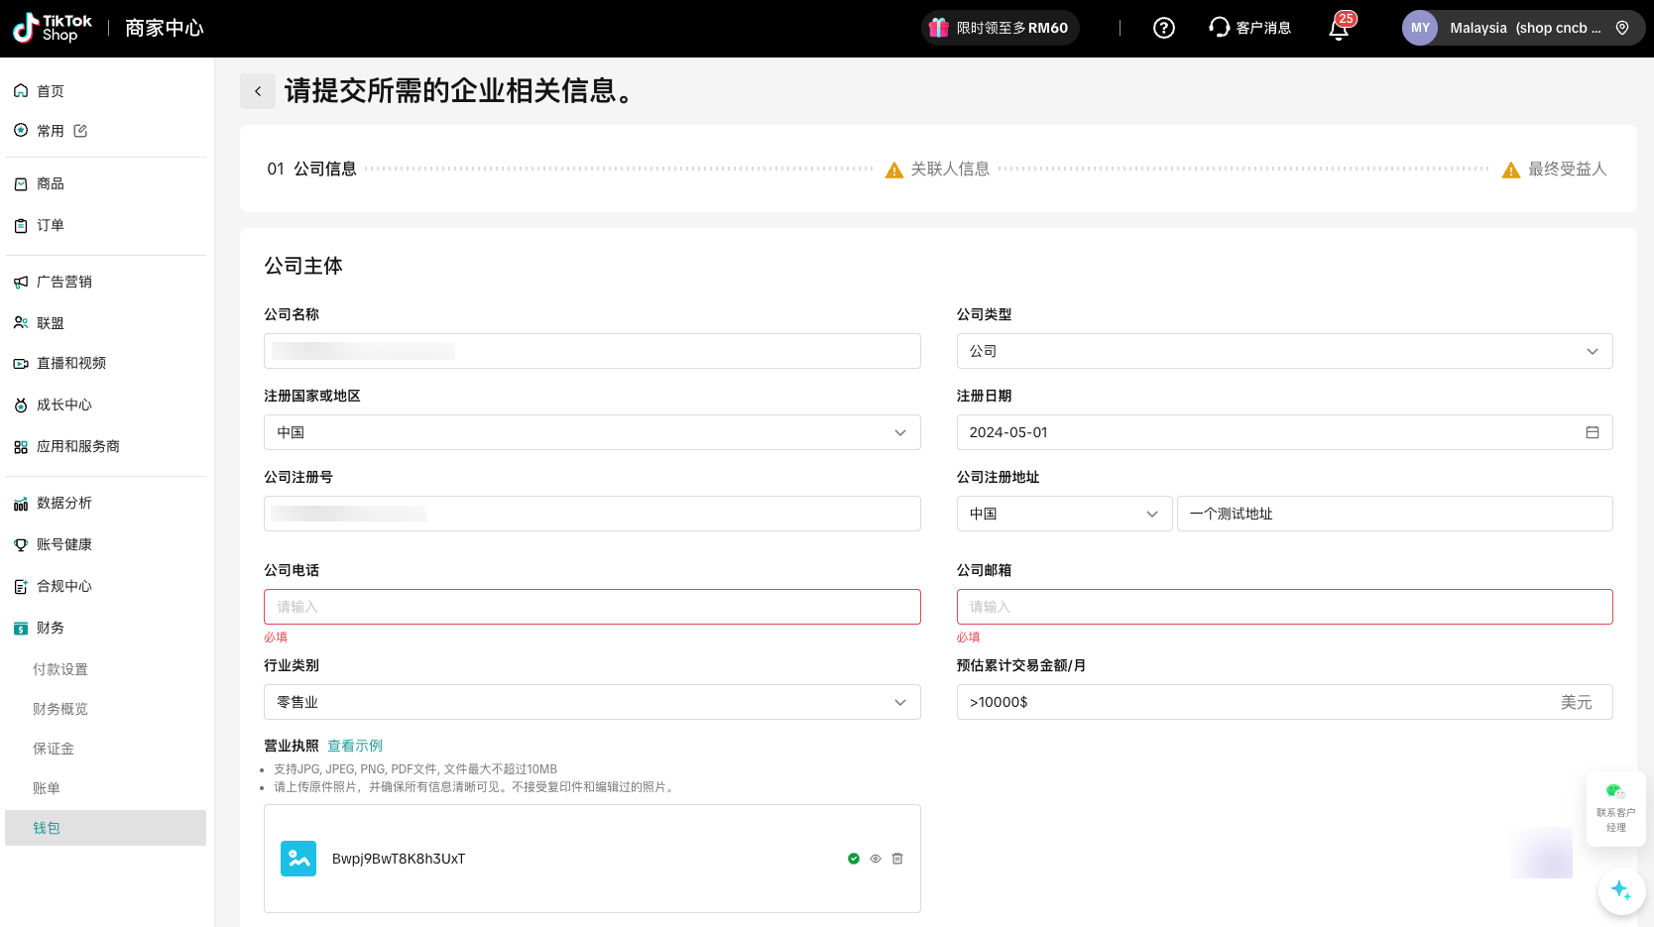
Task: Click the 查看示例 link
Action: point(355,746)
